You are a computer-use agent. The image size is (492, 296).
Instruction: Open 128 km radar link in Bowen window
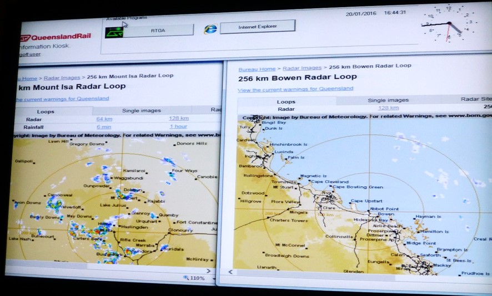click(x=388, y=108)
